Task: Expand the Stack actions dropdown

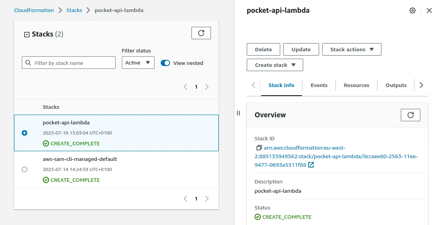Action: (x=351, y=49)
